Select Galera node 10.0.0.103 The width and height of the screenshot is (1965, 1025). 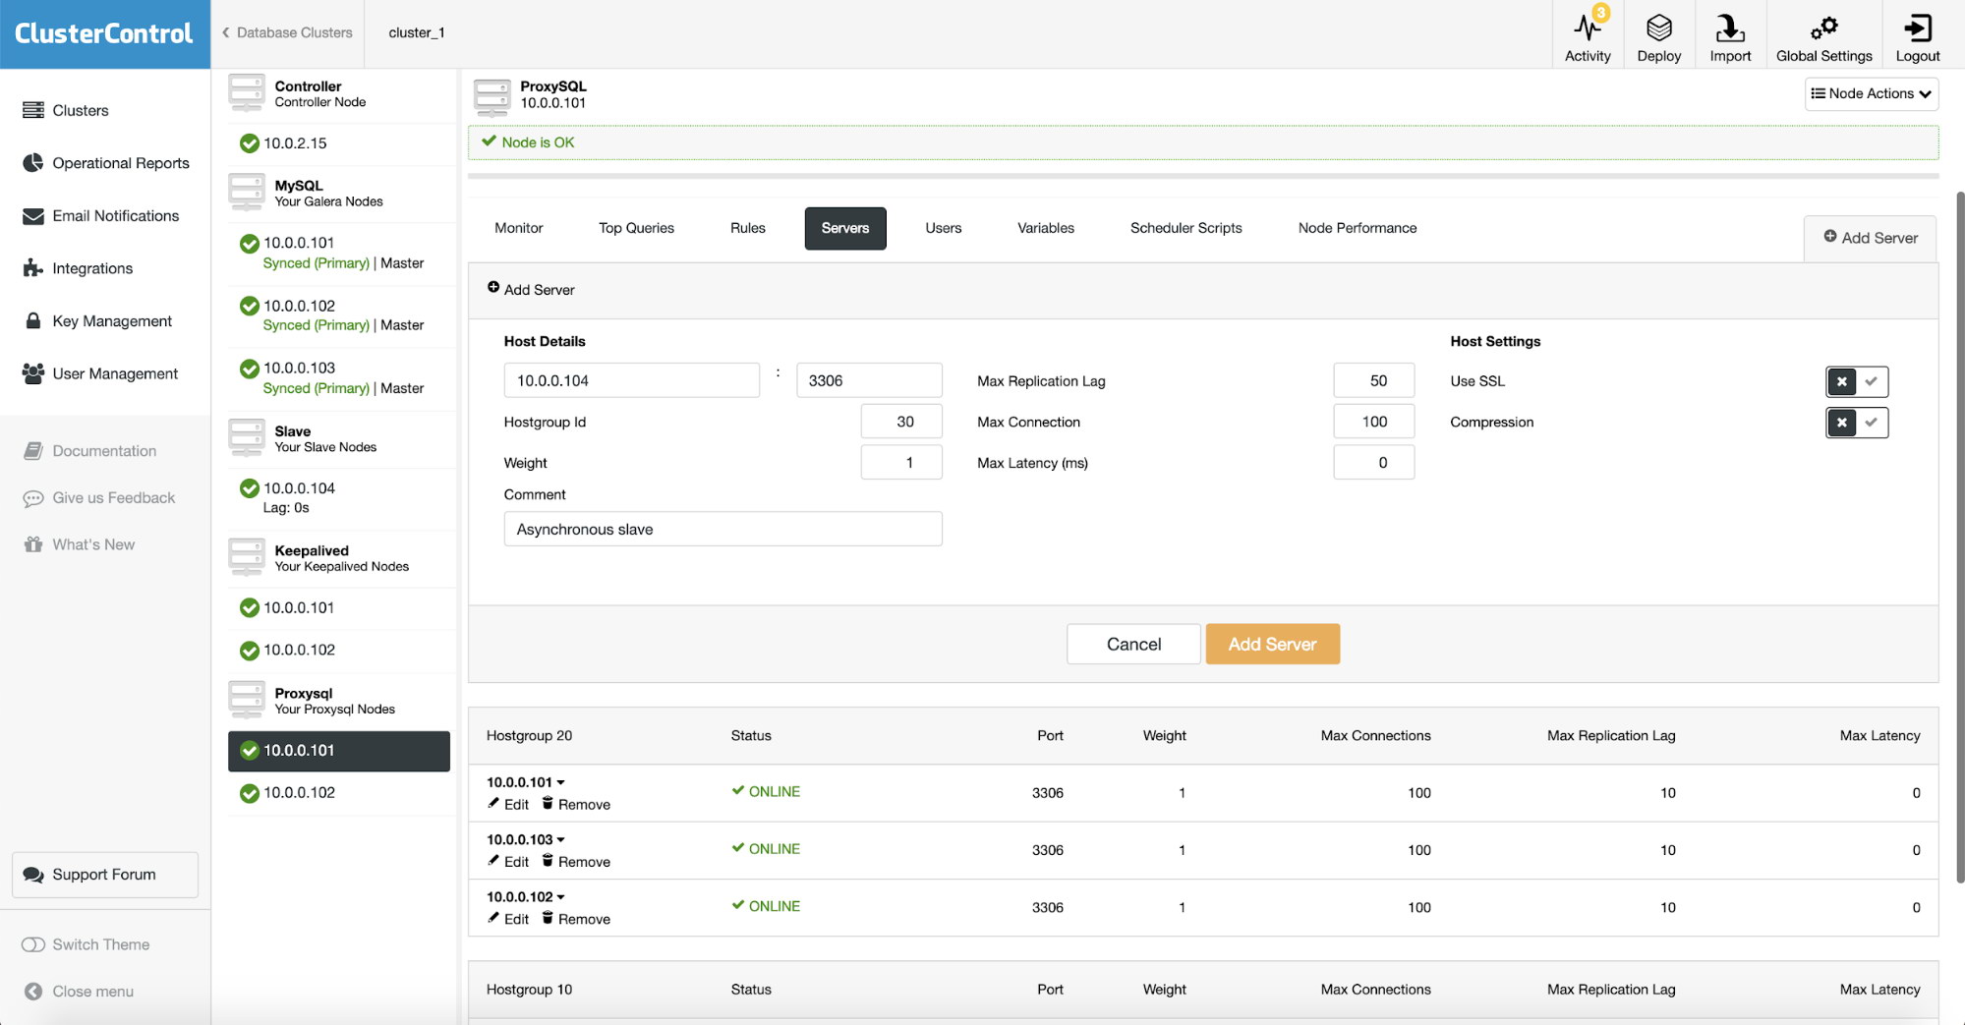[x=339, y=378]
